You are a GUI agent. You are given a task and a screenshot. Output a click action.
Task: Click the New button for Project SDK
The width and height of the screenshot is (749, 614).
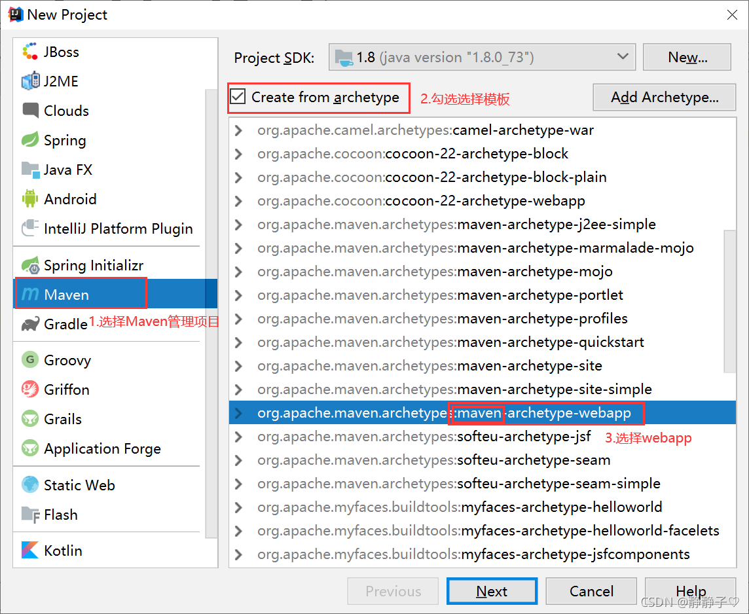687,57
